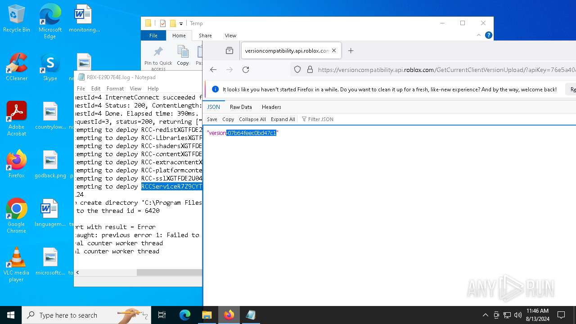This screenshot has height=324, width=576.
Task: Click the Notepad scroll left arrow
Action: (x=77, y=272)
